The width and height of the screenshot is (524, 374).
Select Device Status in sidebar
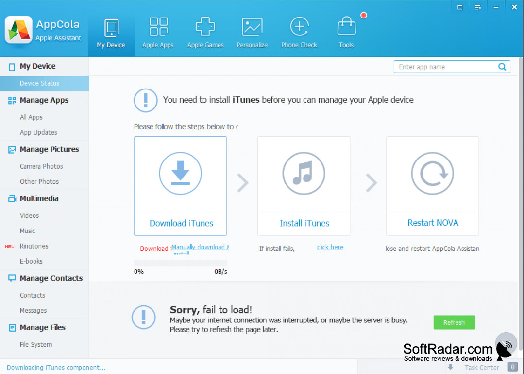pyautogui.click(x=45, y=83)
